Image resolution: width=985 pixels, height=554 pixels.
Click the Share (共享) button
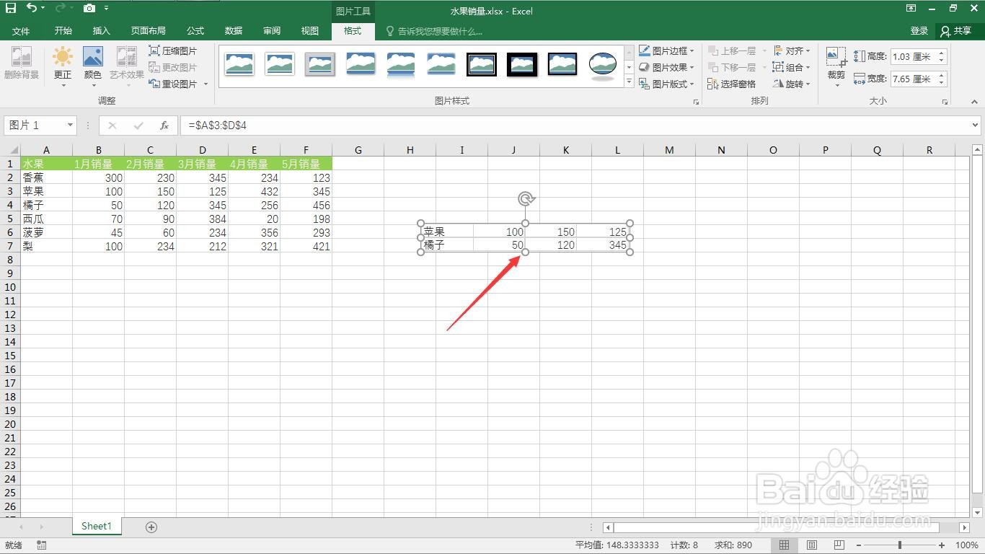click(x=956, y=31)
